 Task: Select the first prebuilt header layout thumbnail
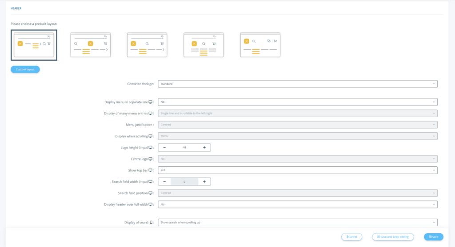pyautogui.click(x=34, y=45)
